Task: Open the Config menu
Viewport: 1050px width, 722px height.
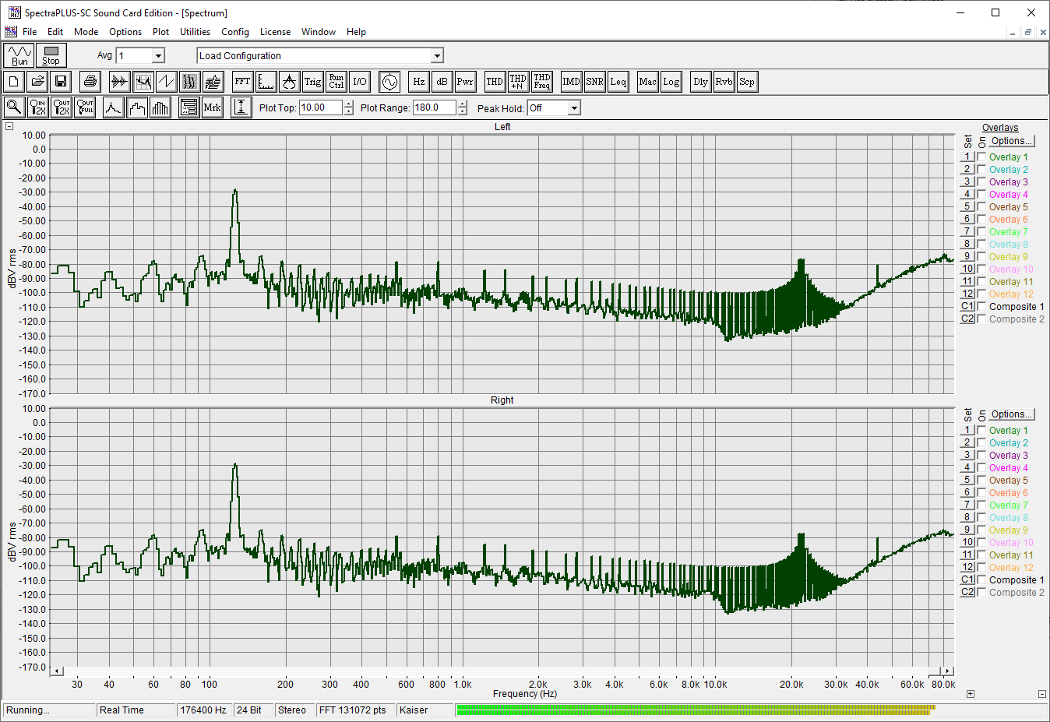Action: tap(234, 32)
